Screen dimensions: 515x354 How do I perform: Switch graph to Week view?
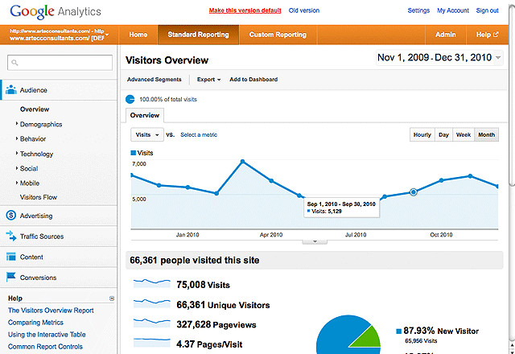tap(463, 135)
